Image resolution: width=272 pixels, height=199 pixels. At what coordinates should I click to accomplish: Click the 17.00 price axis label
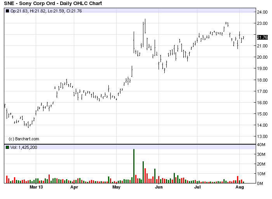262,91
